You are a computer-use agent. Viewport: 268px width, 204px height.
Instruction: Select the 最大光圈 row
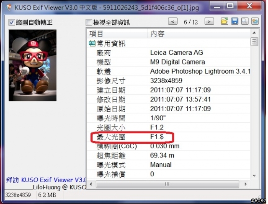coord(169,137)
